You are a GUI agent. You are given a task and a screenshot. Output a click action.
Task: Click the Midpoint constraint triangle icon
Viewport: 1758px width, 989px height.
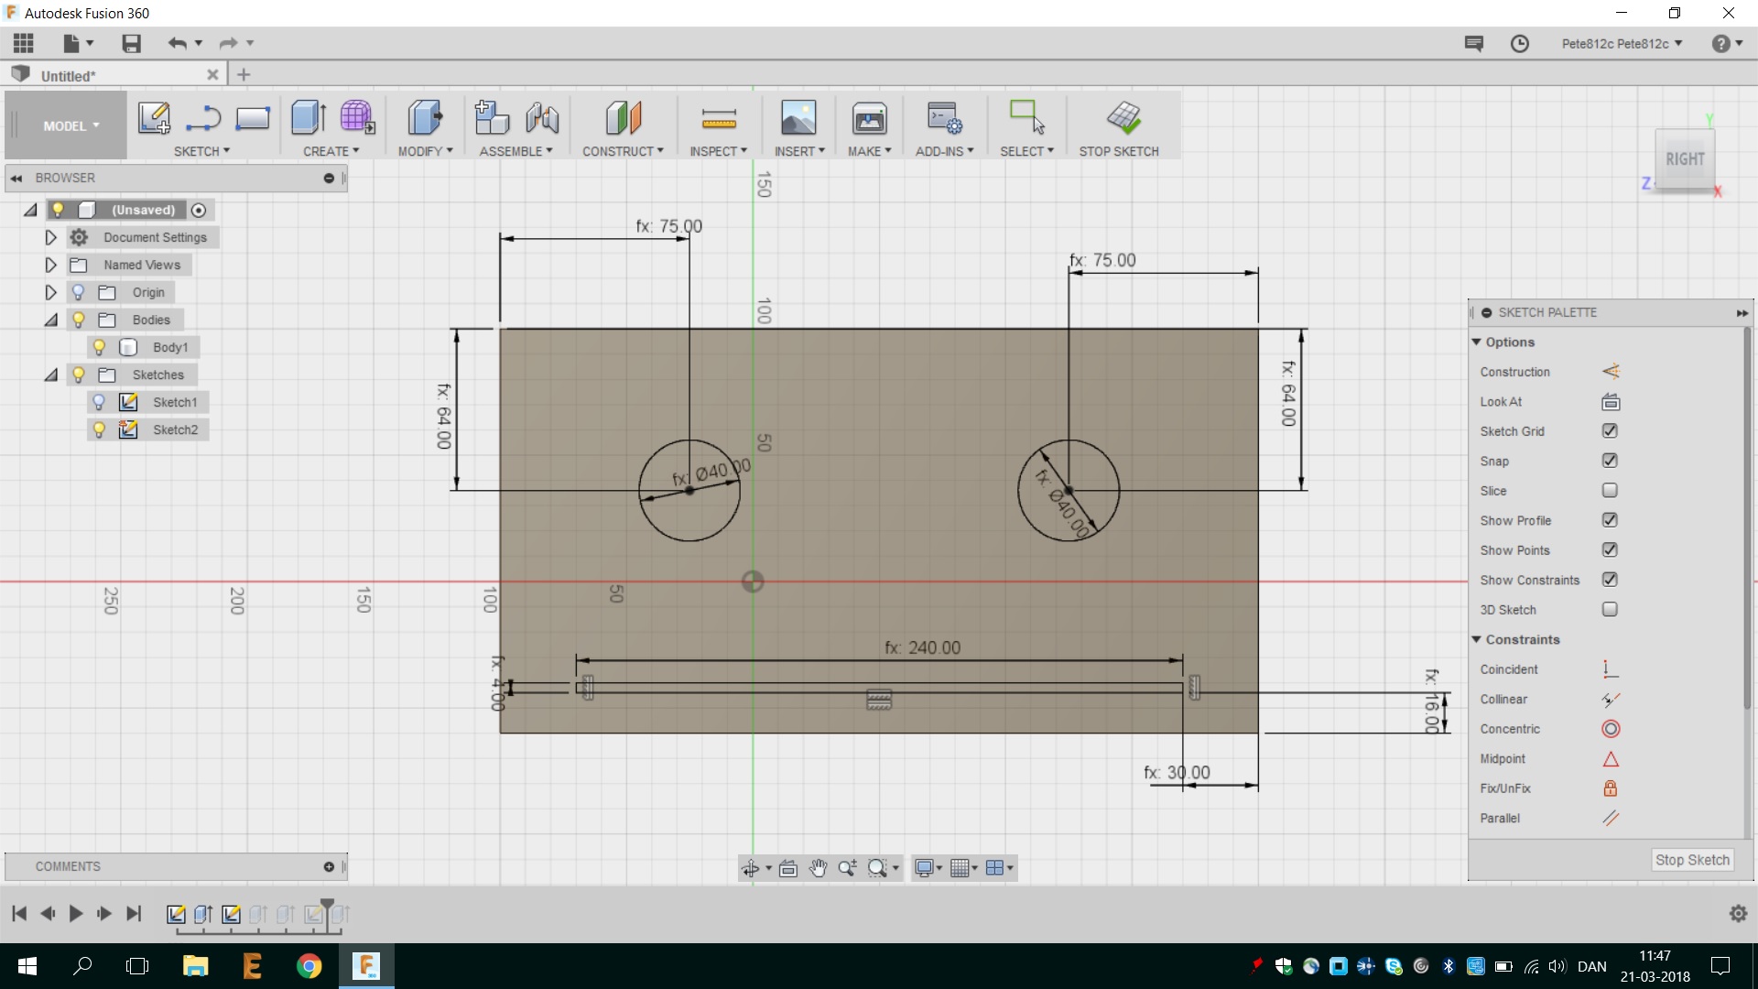click(x=1611, y=759)
